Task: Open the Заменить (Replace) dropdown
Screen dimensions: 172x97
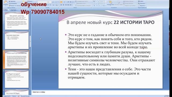Action: tap(142, 4)
